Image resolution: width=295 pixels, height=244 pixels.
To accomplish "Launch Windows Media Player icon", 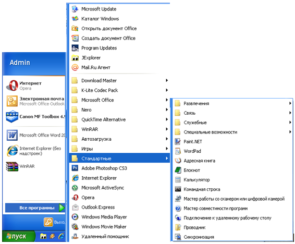I will click(75, 217).
